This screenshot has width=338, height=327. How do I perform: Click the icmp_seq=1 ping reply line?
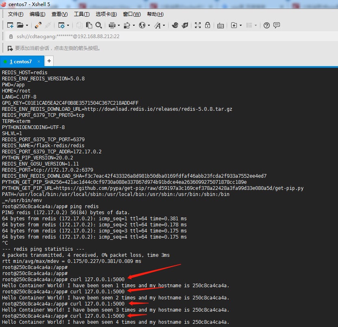[x=94, y=219]
